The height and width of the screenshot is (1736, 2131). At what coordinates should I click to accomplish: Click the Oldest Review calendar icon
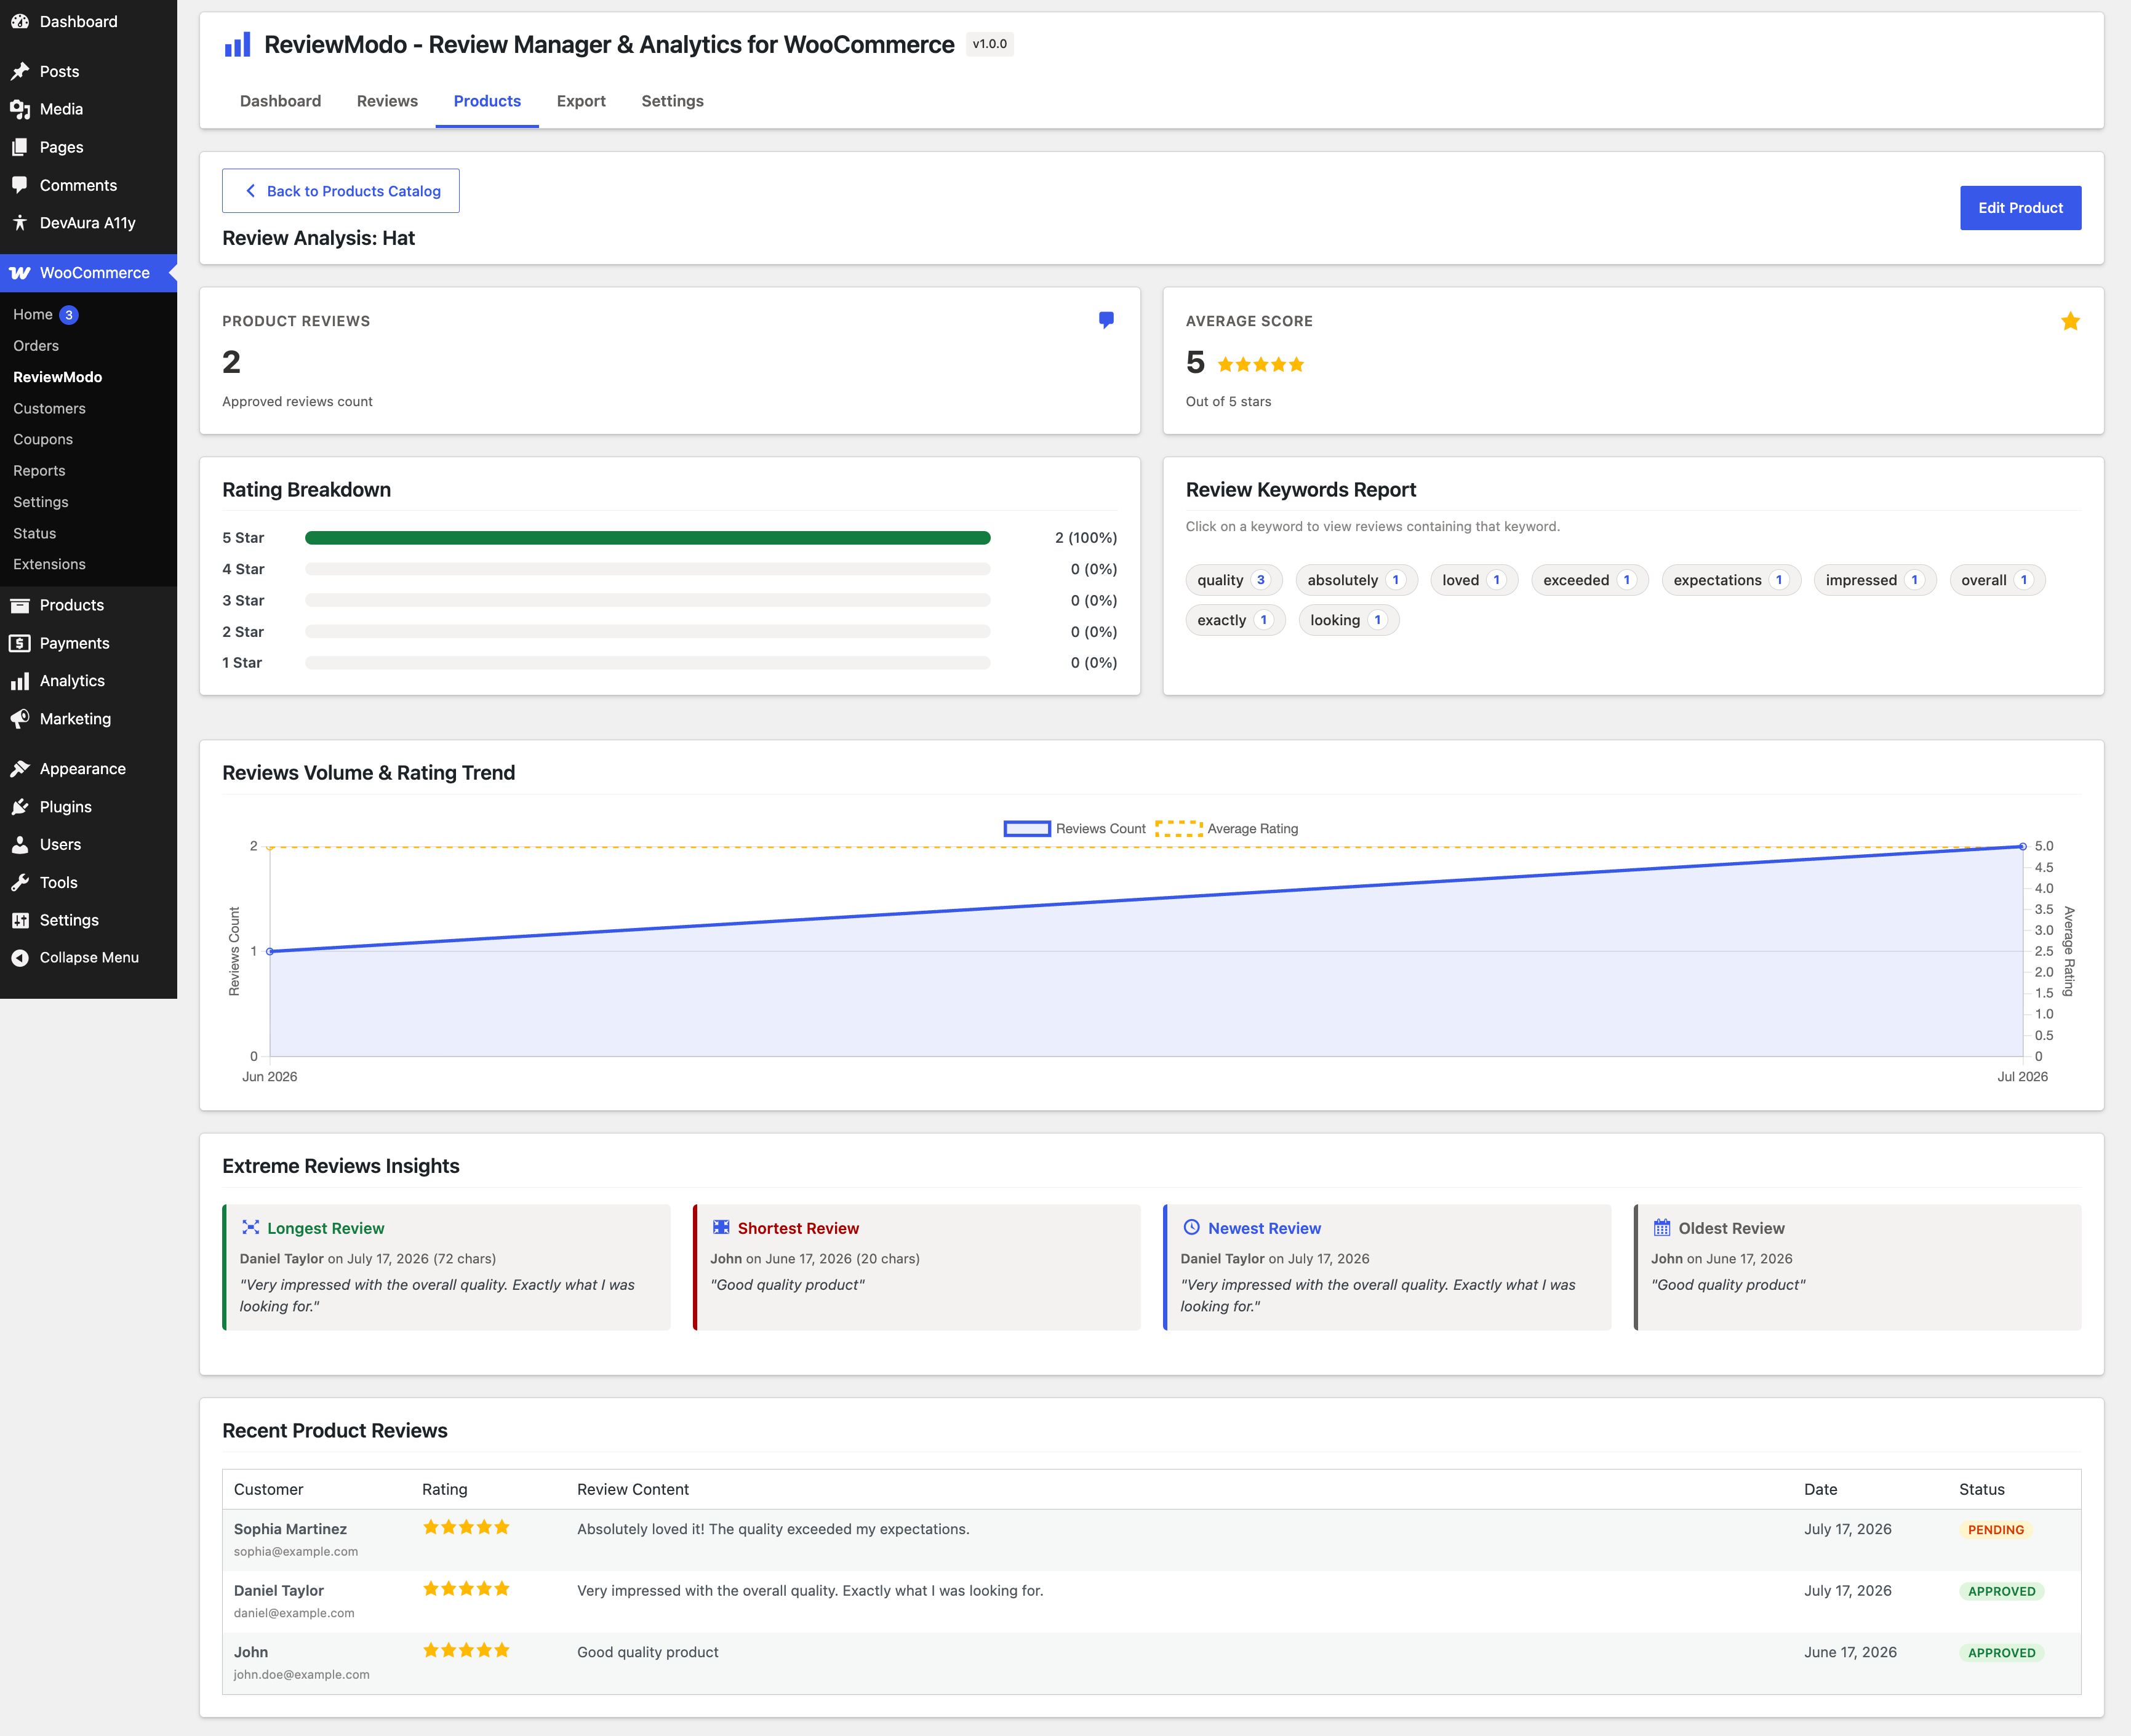(x=1662, y=1227)
